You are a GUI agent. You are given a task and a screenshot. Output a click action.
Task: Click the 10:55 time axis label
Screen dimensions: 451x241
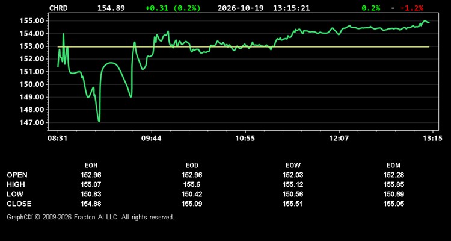point(245,138)
